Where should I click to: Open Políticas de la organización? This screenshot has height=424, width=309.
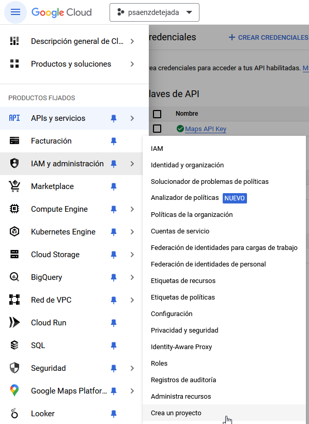point(224,214)
